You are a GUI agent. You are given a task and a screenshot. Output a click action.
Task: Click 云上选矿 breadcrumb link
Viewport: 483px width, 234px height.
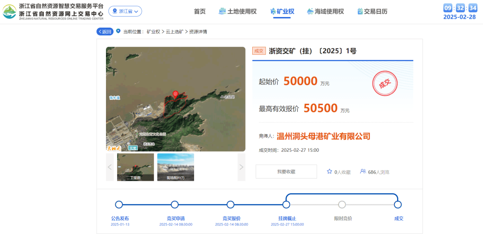(x=175, y=32)
